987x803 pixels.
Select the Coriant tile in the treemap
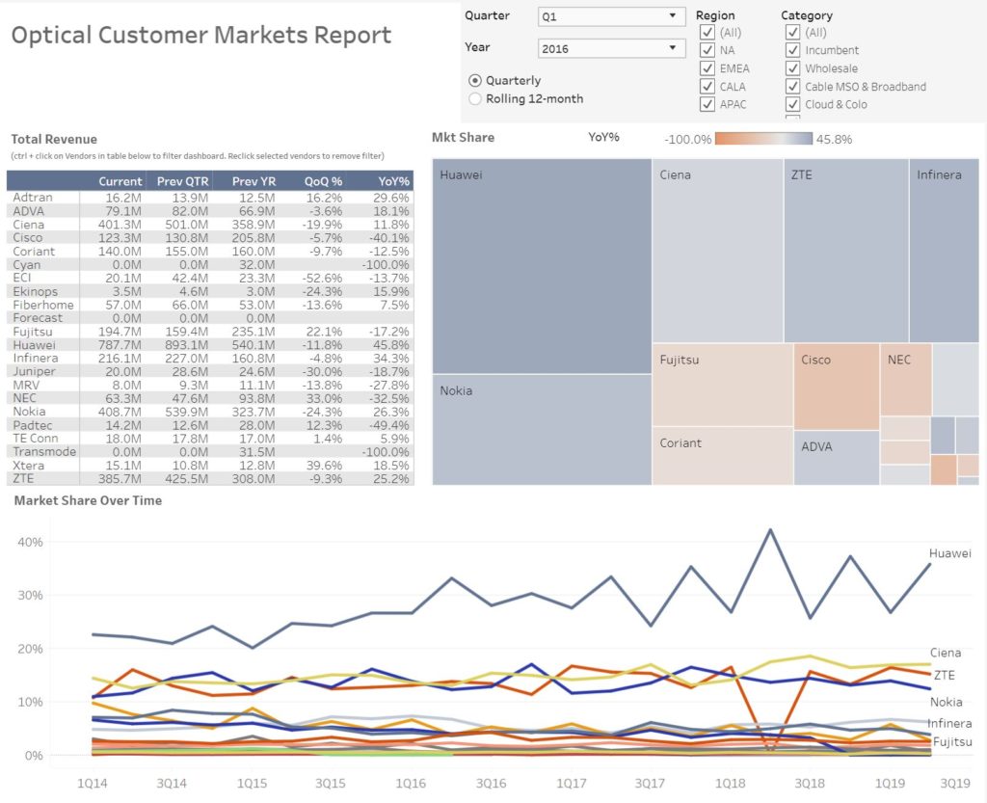tap(723, 456)
